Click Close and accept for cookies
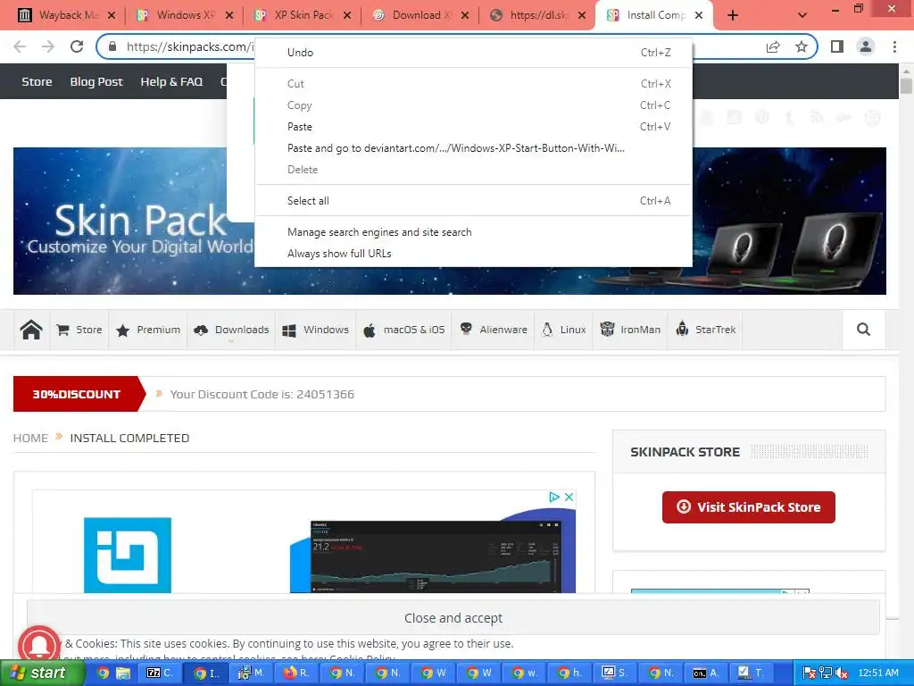Image resolution: width=914 pixels, height=686 pixels. pos(453,618)
